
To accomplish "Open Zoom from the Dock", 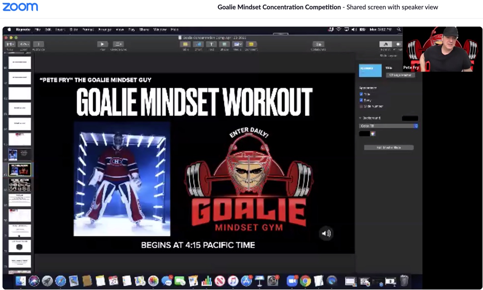I will pyautogui.click(x=292, y=281).
